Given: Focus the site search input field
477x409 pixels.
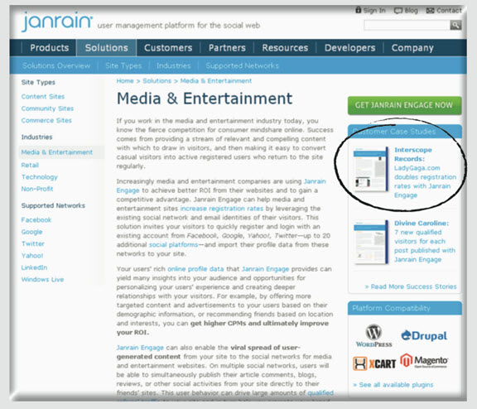Looking at the screenshot, I should pyautogui.click(x=407, y=25).
